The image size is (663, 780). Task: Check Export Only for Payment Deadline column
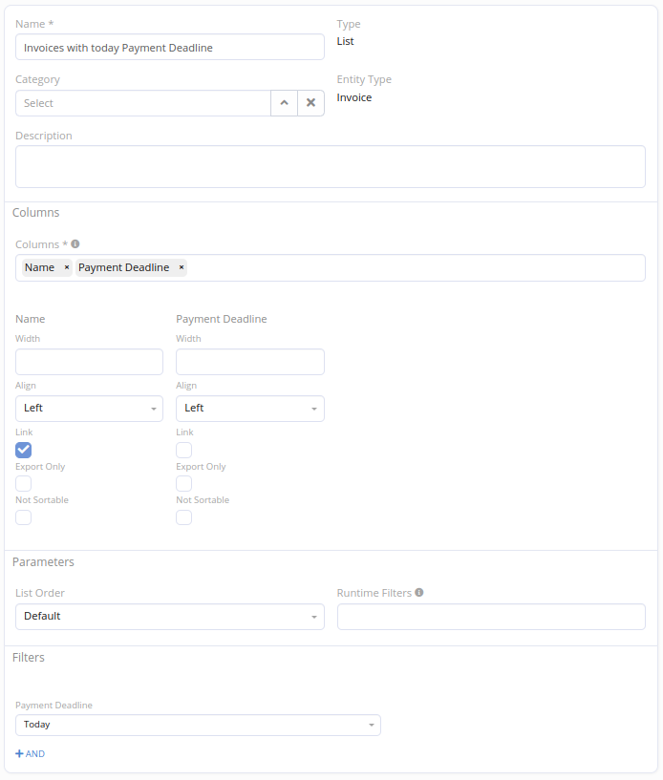point(184,484)
